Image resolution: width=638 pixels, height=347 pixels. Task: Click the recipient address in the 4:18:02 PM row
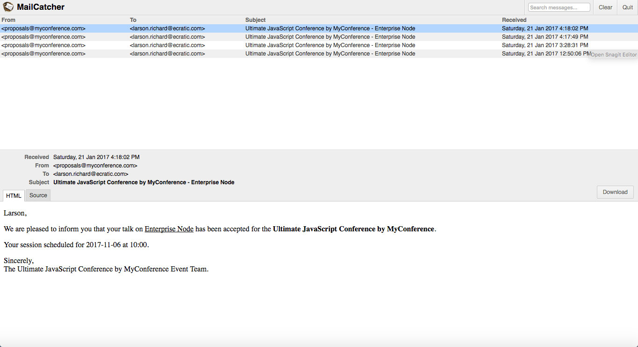click(x=167, y=28)
